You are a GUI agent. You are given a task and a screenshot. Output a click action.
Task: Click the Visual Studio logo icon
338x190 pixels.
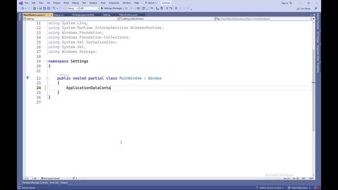point(21,3)
